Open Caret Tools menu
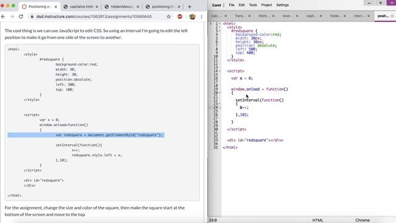 pyautogui.click(x=253, y=5)
